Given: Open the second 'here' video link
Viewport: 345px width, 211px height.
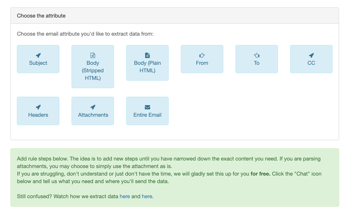Looking at the screenshot, I should (147, 196).
